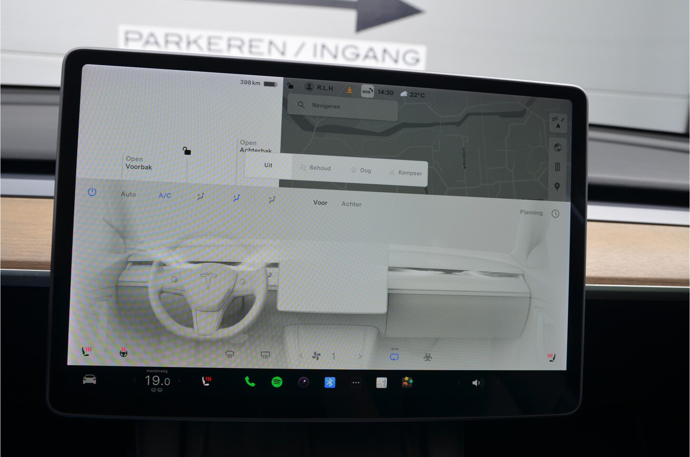Toggle the first gray airflow vent icon
This screenshot has height=457, width=690.
click(201, 197)
